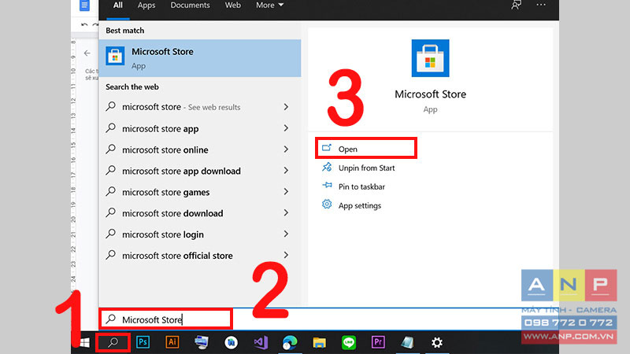Click the round blue taskbar app icon
Viewport: 630px width, 354px height.
[231, 342]
